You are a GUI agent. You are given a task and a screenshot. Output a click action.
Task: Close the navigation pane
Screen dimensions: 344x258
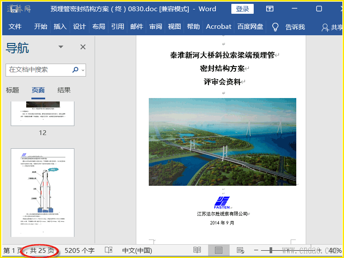click(x=83, y=47)
